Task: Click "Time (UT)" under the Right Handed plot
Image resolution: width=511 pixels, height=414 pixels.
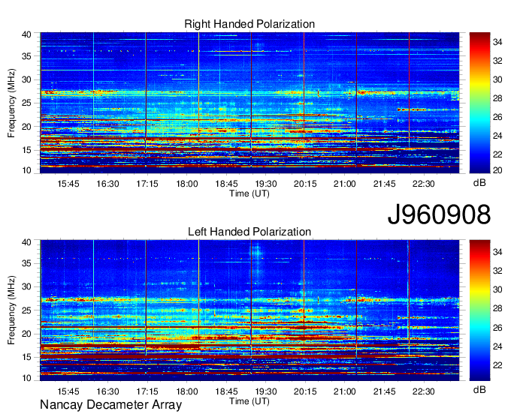Action: [249, 193]
